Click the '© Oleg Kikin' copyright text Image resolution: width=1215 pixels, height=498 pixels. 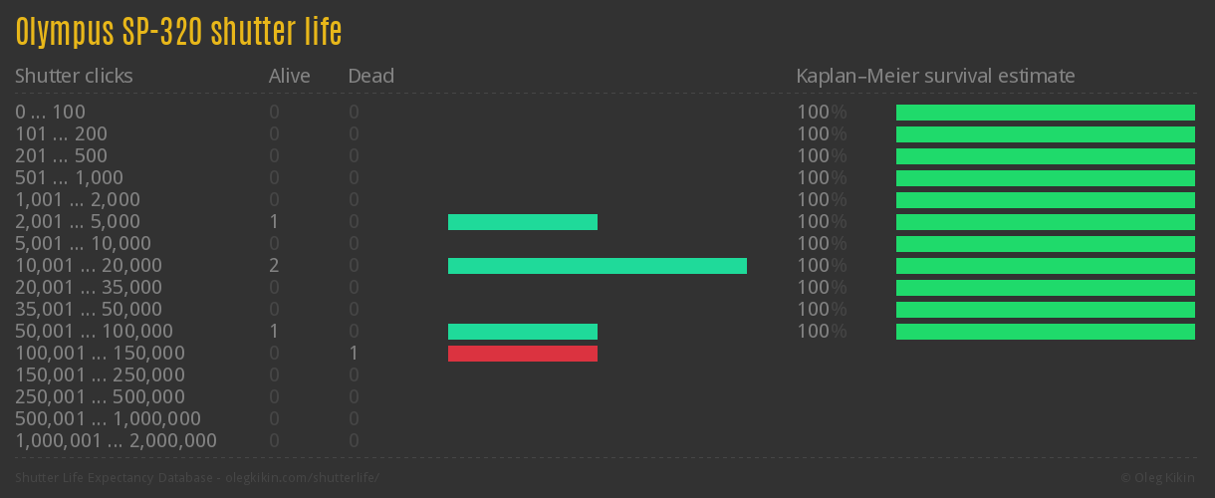pyautogui.click(x=1159, y=478)
